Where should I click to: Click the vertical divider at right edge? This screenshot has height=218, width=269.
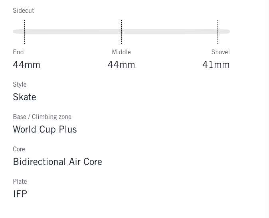point(268,109)
